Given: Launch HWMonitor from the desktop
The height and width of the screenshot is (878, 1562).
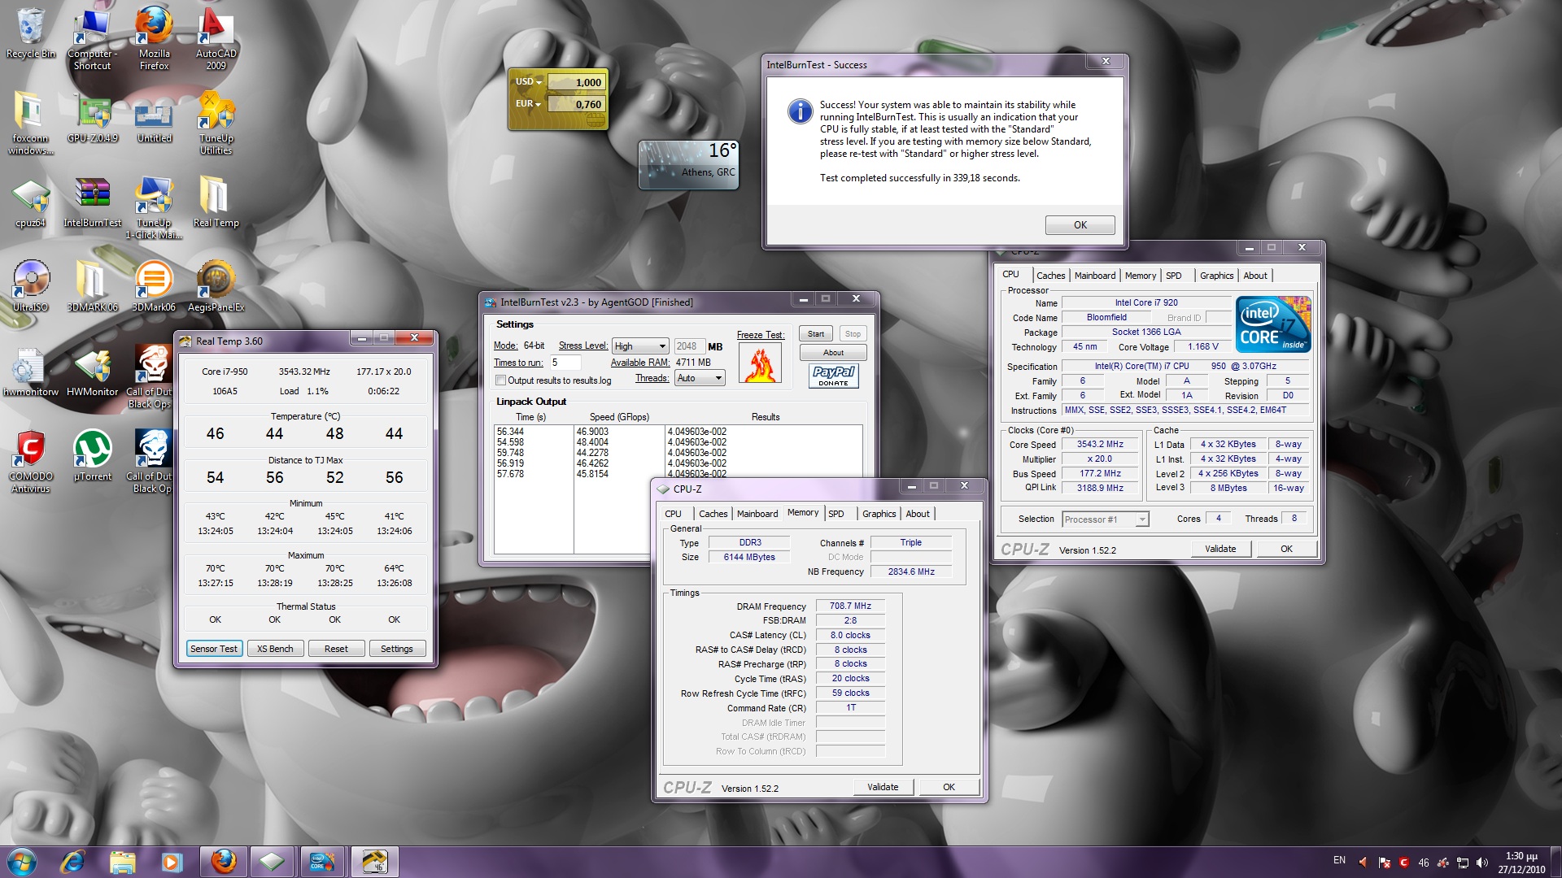Looking at the screenshot, I should [92, 372].
